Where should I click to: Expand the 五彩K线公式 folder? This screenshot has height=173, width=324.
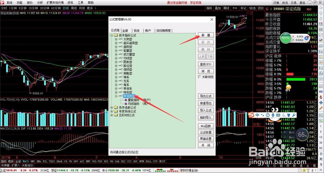(x=111, y=115)
